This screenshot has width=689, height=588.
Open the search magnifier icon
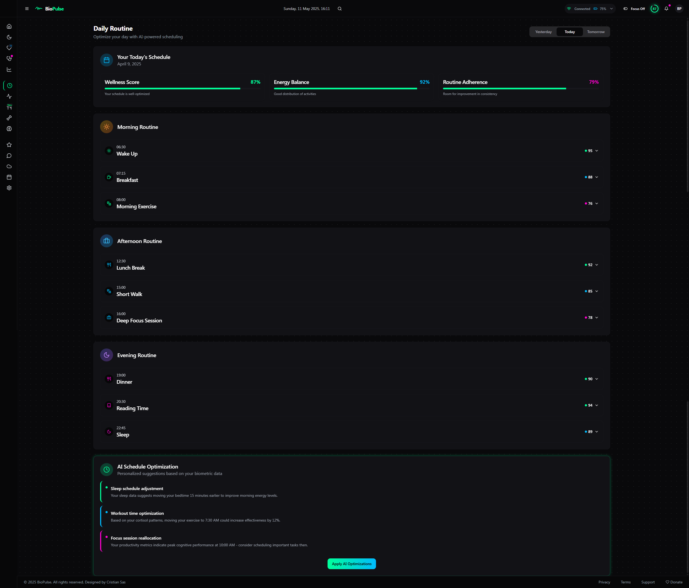[339, 9]
